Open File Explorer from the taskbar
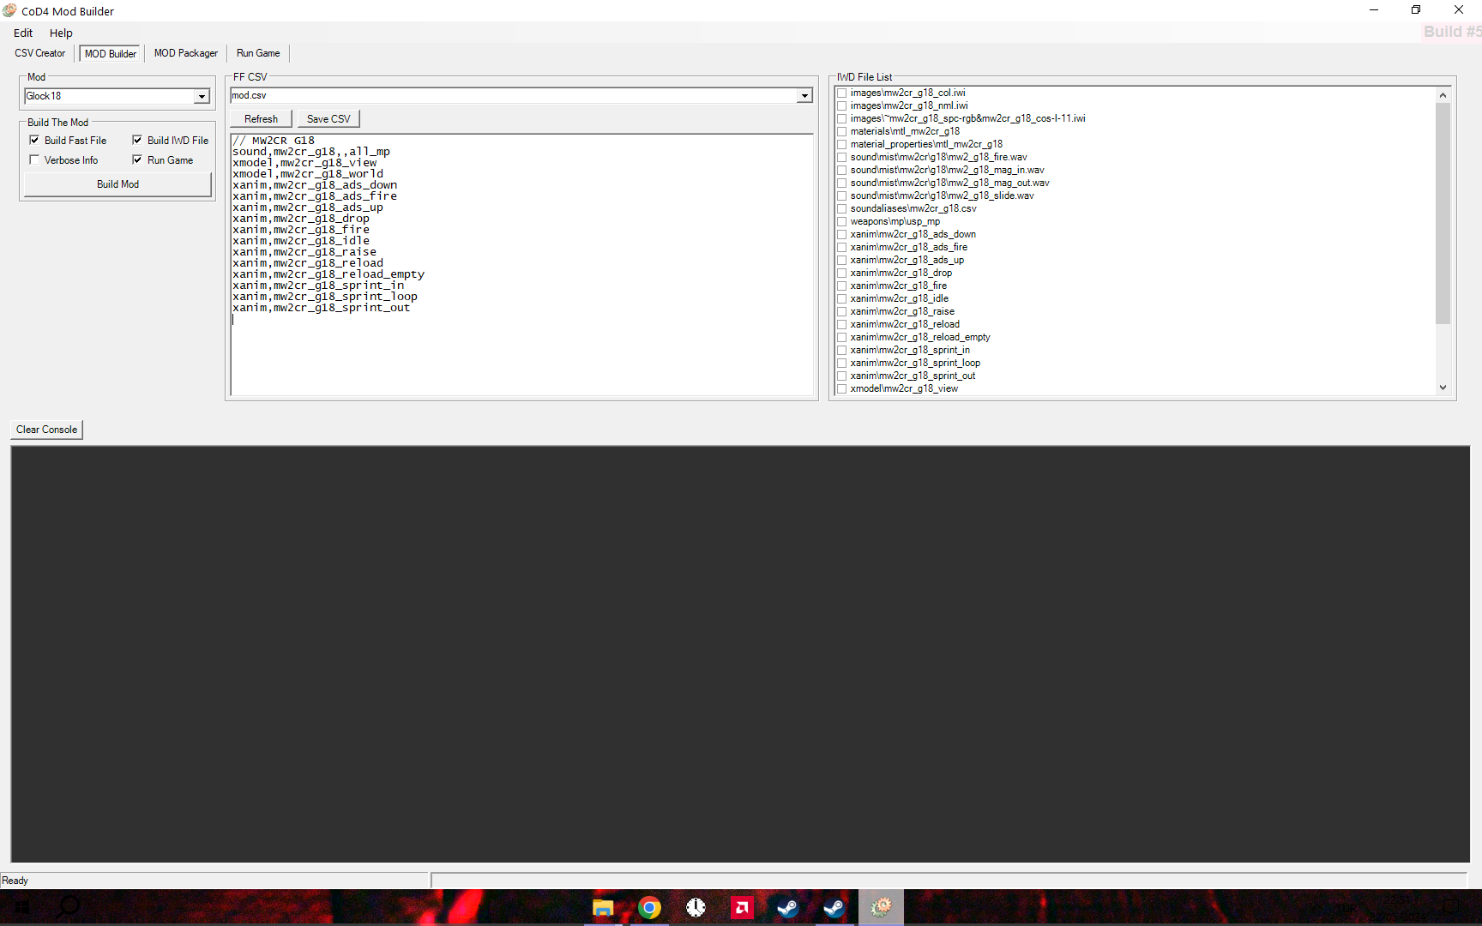Image resolution: width=1482 pixels, height=926 pixels. tap(603, 907)
